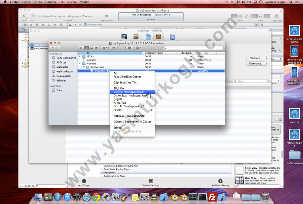This screenshot has height=204, width=303.
Task: Toggle Breakpoints in the Xcode toolbar
Action: 107,16
